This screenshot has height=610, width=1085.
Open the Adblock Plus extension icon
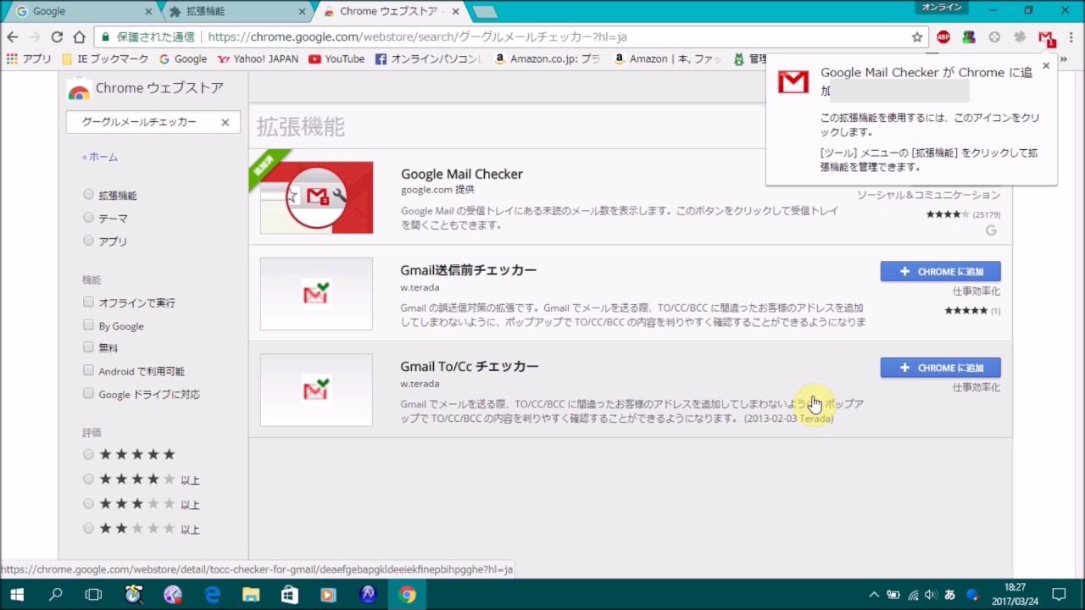[x=943, y=37]
